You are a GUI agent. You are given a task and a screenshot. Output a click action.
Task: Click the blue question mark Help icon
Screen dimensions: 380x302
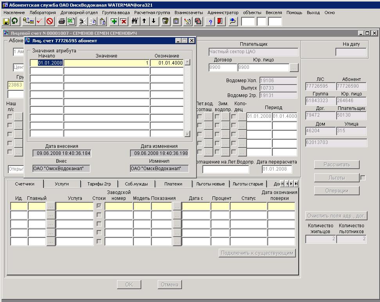211,21
